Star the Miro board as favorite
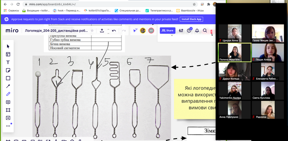Screen dimensions: 288x141 tap(92, 30)
